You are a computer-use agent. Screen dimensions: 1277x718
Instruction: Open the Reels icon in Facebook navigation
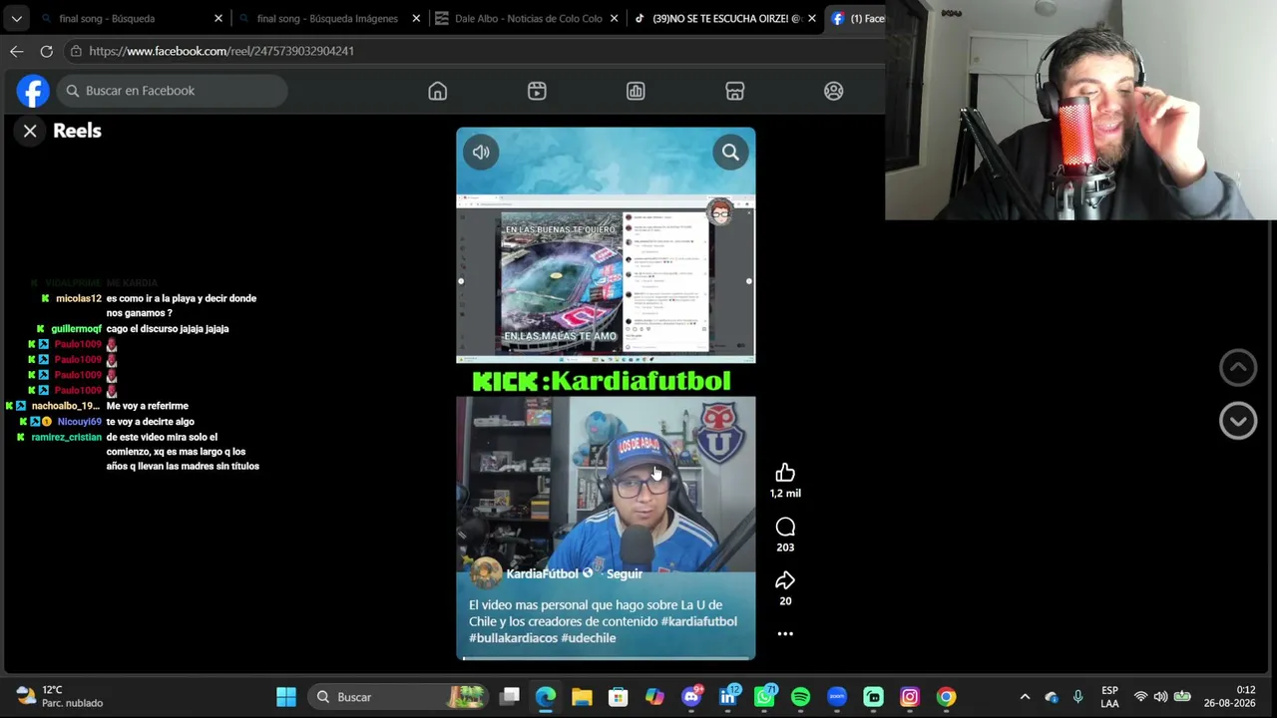[x=537, y=91]
